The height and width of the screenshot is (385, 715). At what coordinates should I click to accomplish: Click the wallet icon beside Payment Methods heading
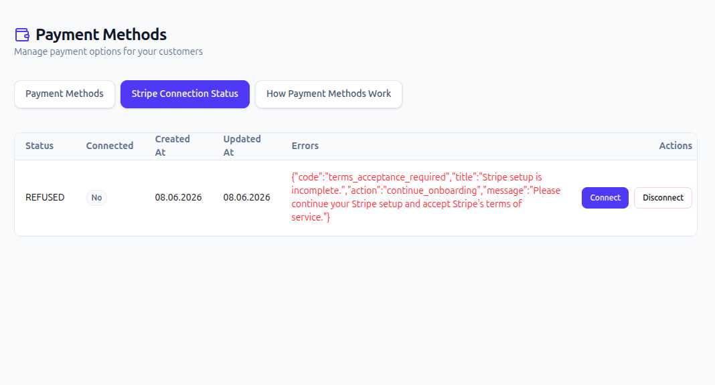(22, 35)
